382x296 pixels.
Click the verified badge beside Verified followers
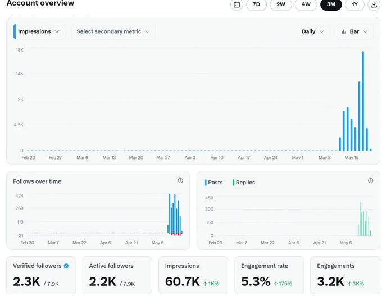click(x=66, y=266)
